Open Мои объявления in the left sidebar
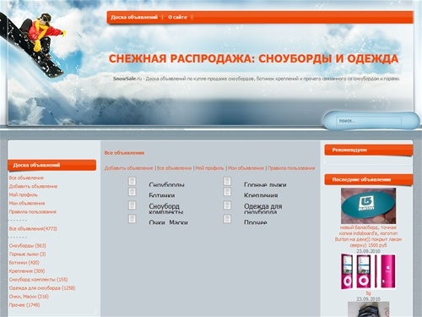This screenshot has width=422, height=317. click(x=27, y=203)
